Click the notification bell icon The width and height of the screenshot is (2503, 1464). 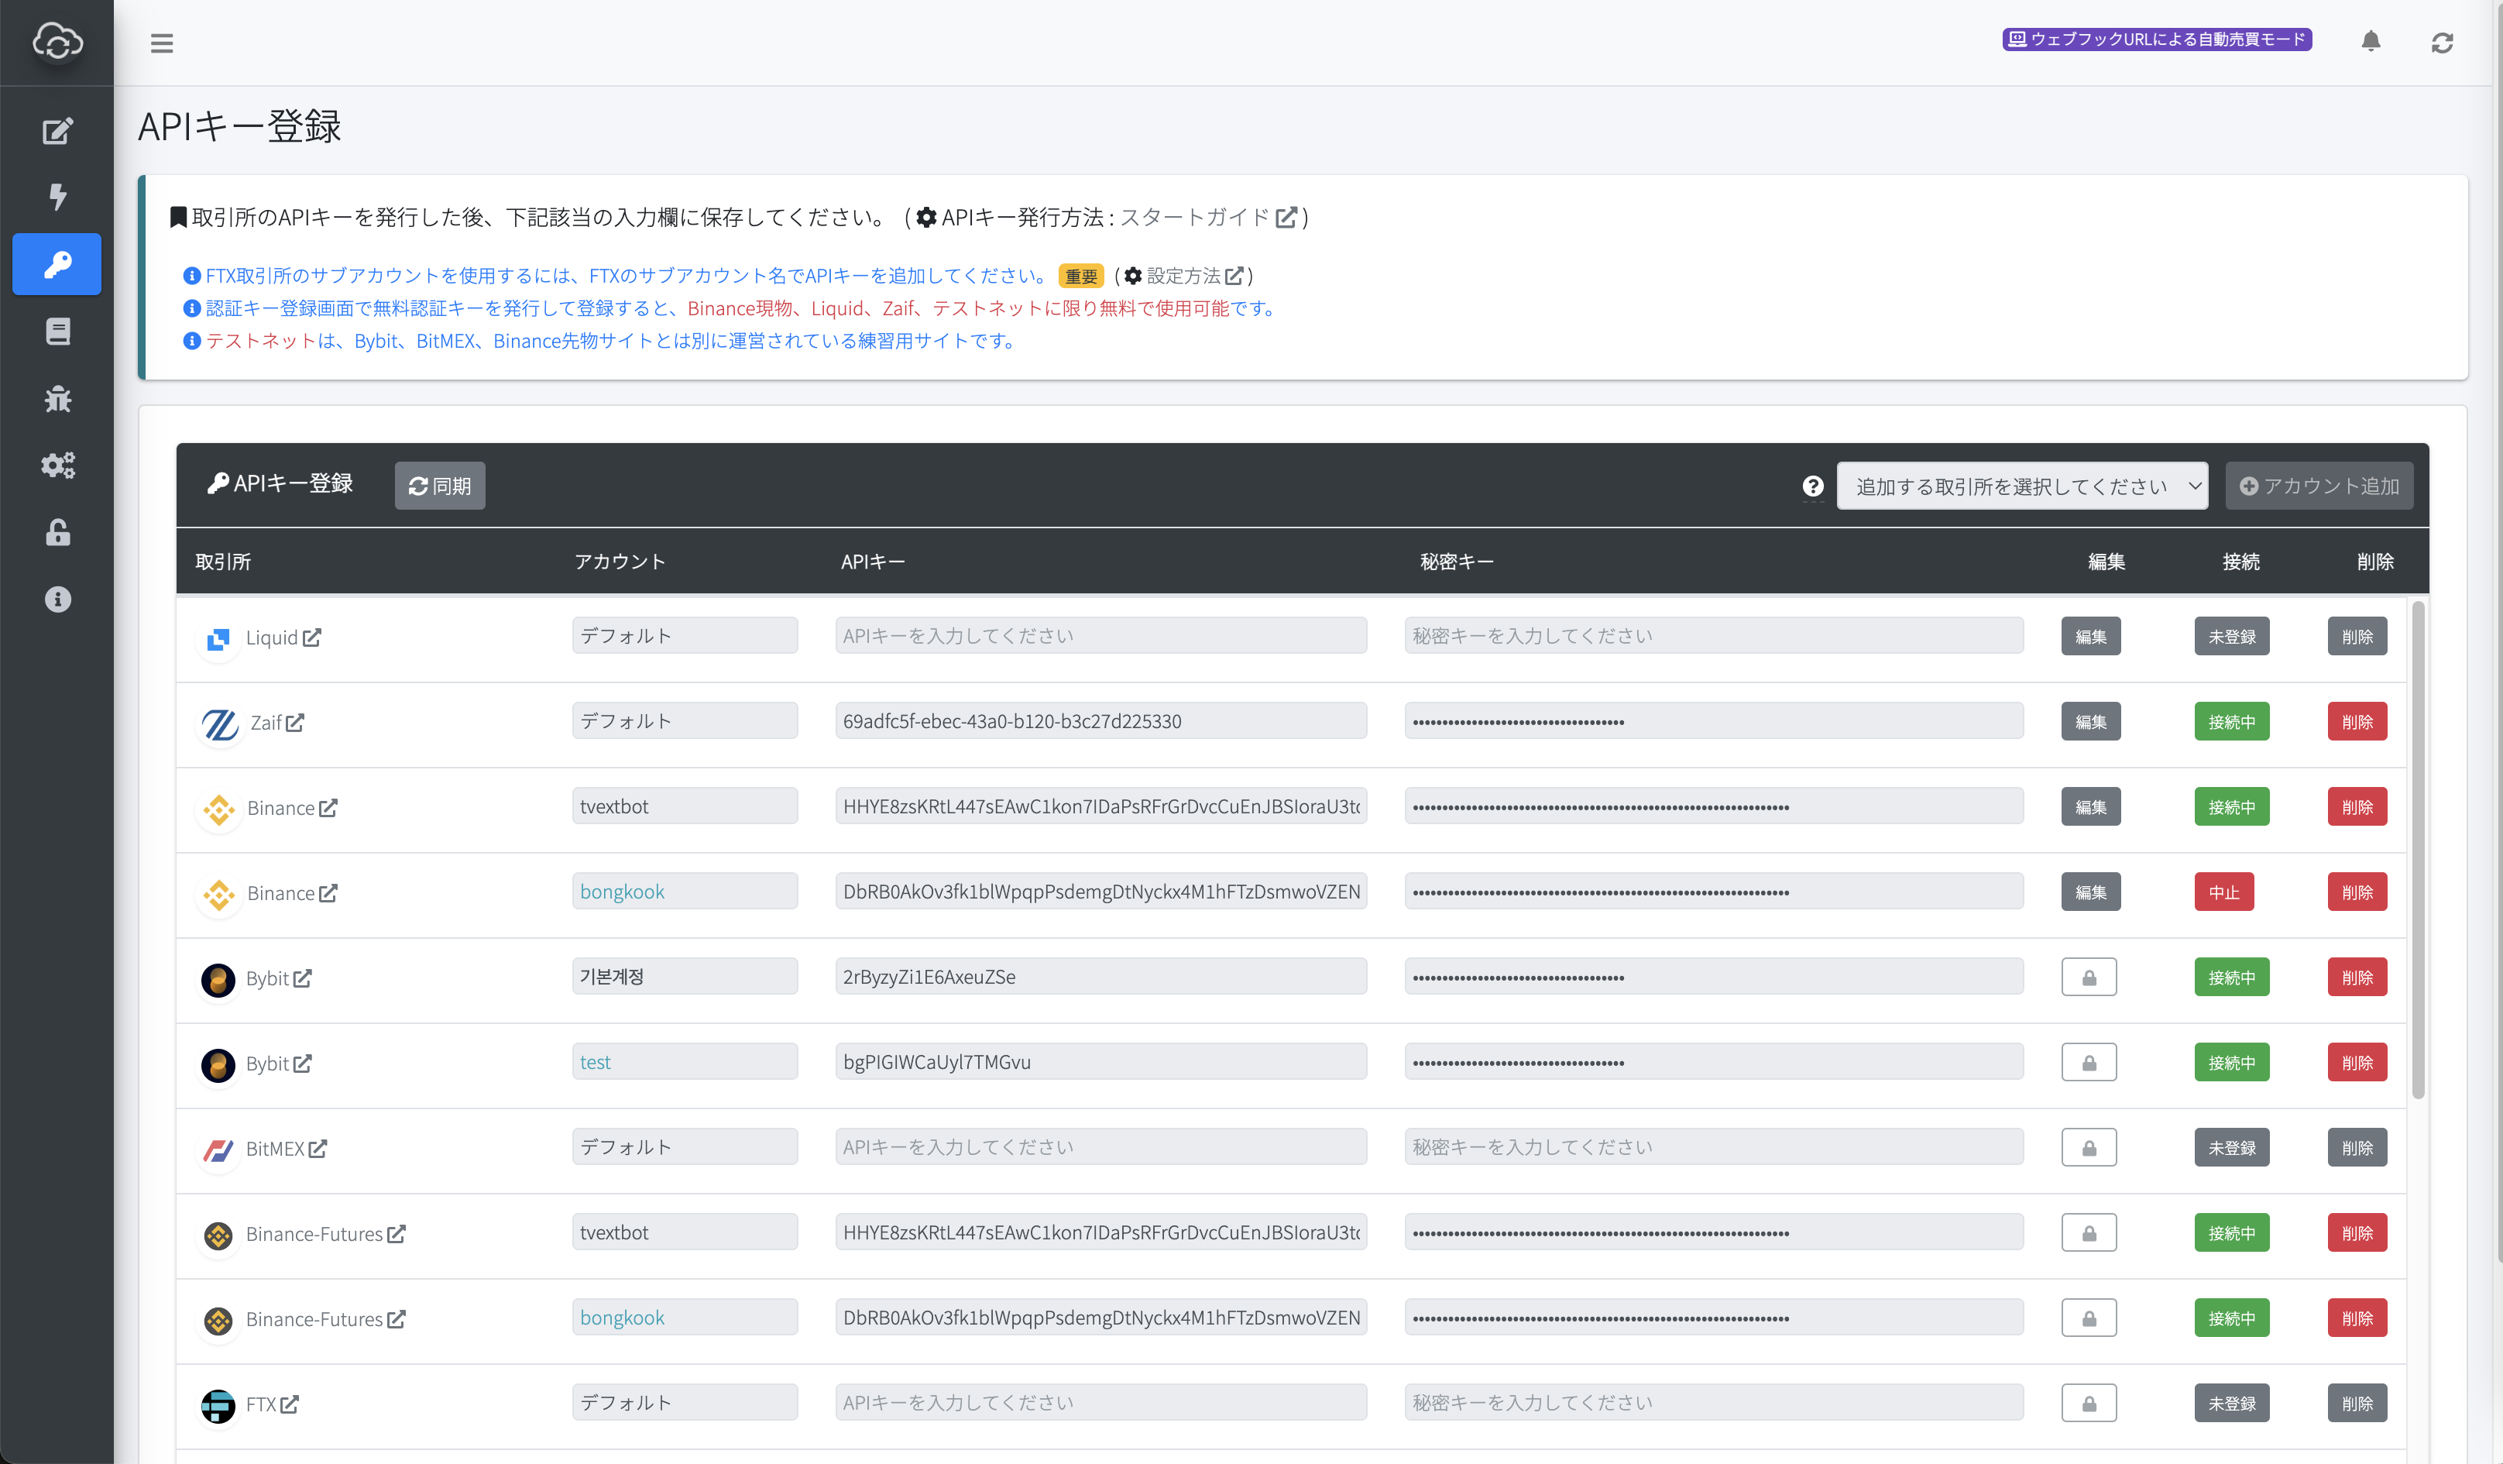pos(2371,41)
